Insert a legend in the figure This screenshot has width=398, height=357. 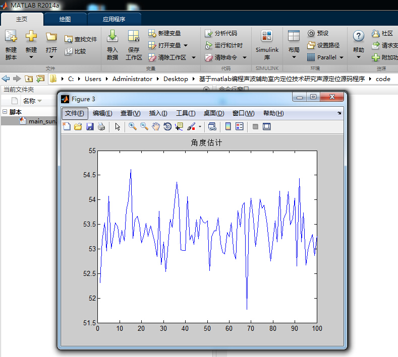tap(240, 126)
